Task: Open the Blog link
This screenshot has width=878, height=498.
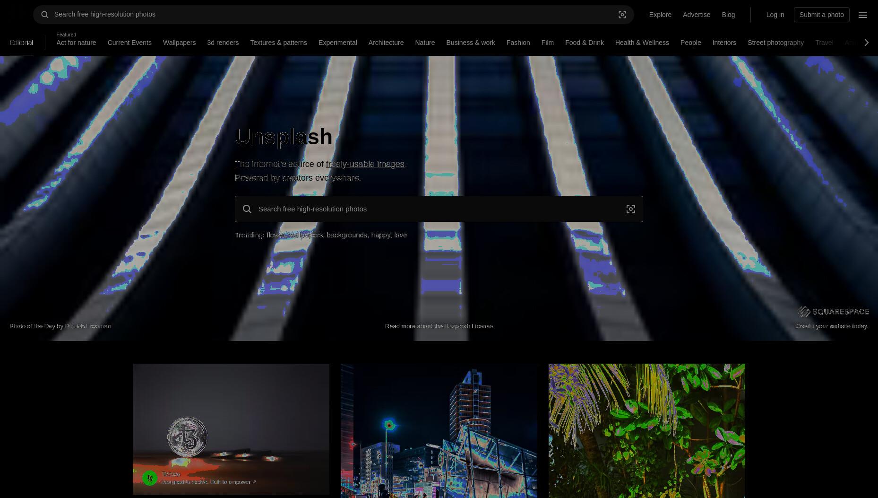Action: coord(728,15)
